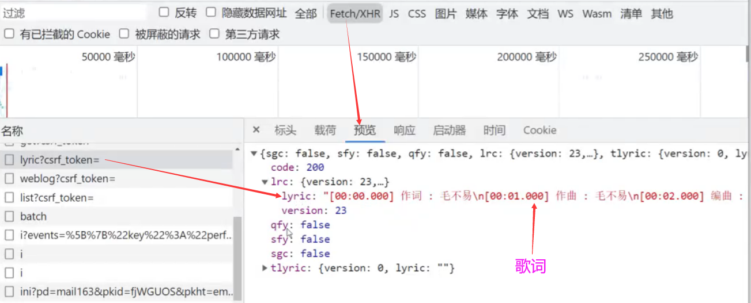Filter requests by CSS
The image size is (751, 303).
pyautogui.click(x=417, y=13)
